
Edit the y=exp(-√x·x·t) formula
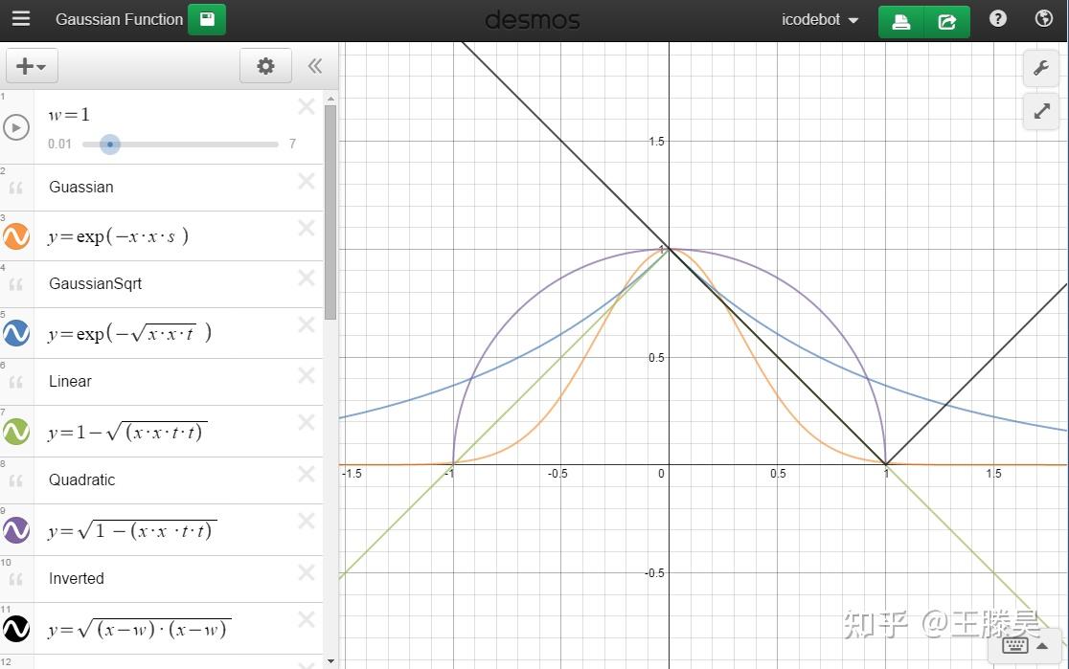(129, 333)
